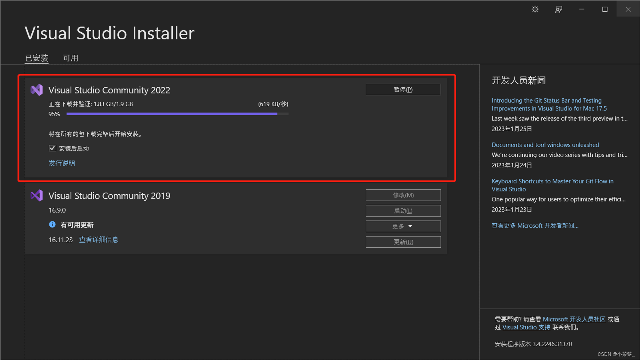Viewport: 640px width, 360px height.
Task: Open the Documents and tool windows unleashed article
Action: click(545, 145)
